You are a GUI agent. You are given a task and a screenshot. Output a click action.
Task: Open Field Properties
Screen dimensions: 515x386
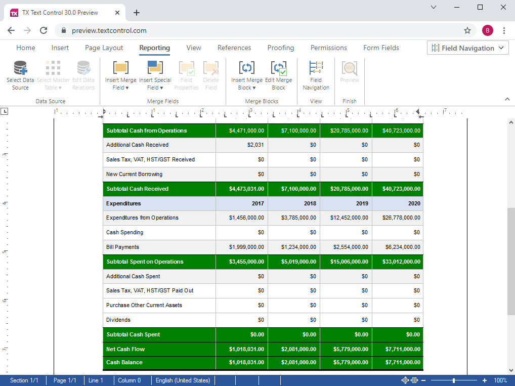187,74
